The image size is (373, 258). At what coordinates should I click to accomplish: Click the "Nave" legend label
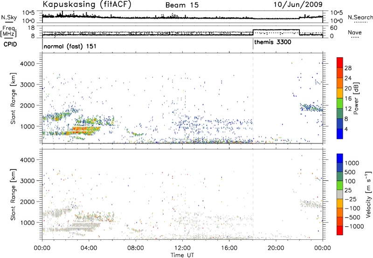355,32
